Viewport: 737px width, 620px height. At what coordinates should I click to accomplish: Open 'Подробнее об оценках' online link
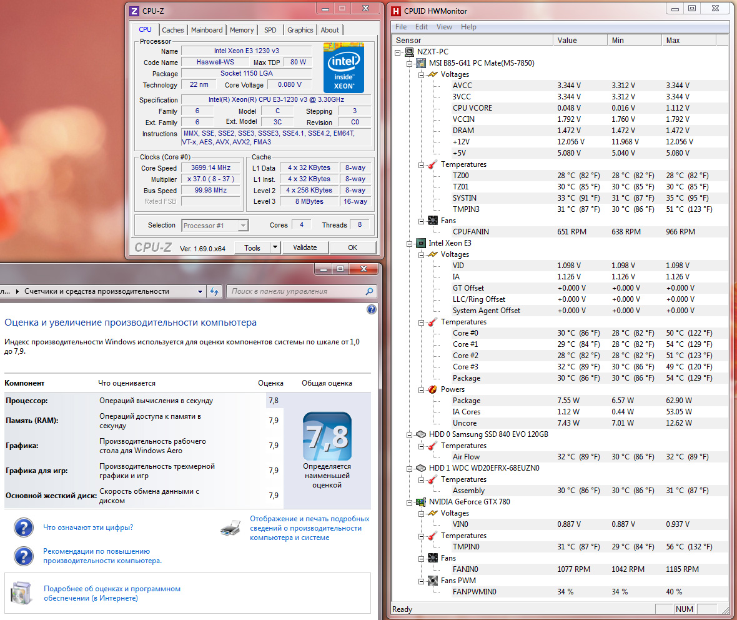tap(112, 594)
